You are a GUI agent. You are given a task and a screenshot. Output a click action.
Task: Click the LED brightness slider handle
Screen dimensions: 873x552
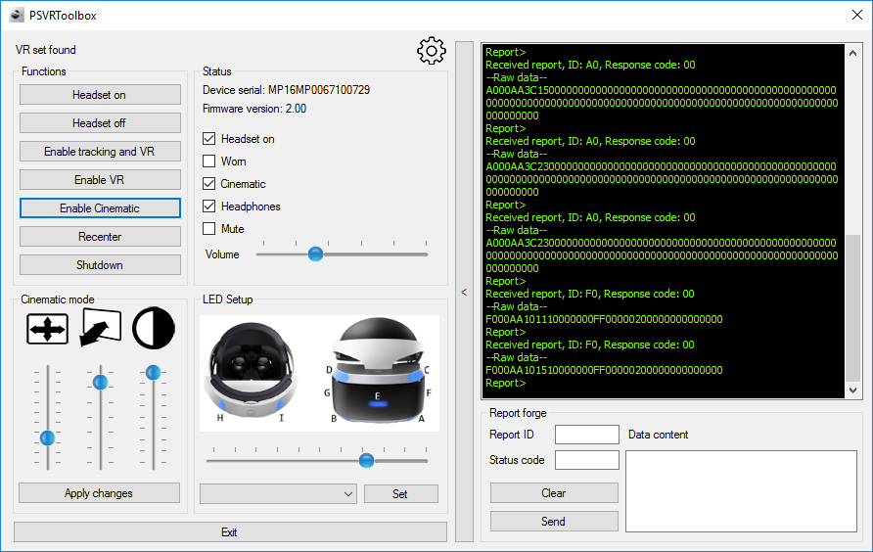366,460
